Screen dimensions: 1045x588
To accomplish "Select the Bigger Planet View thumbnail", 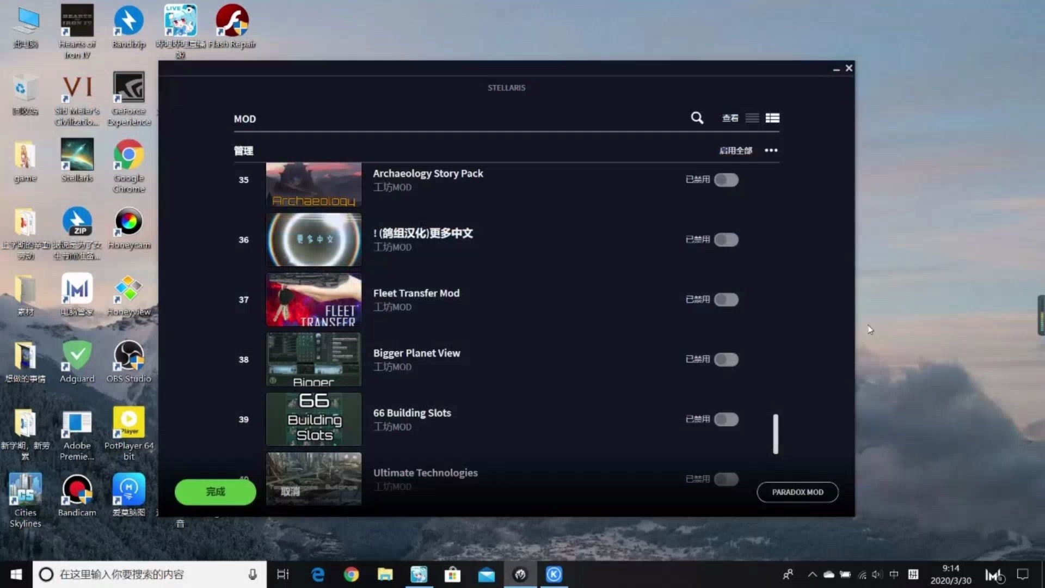I will point(313,359).
